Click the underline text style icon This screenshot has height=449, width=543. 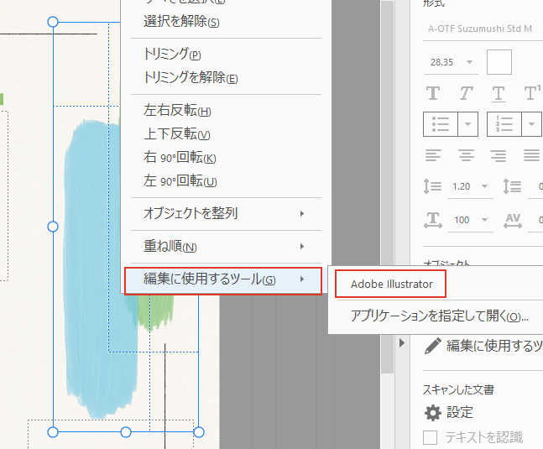pos(499,94)
